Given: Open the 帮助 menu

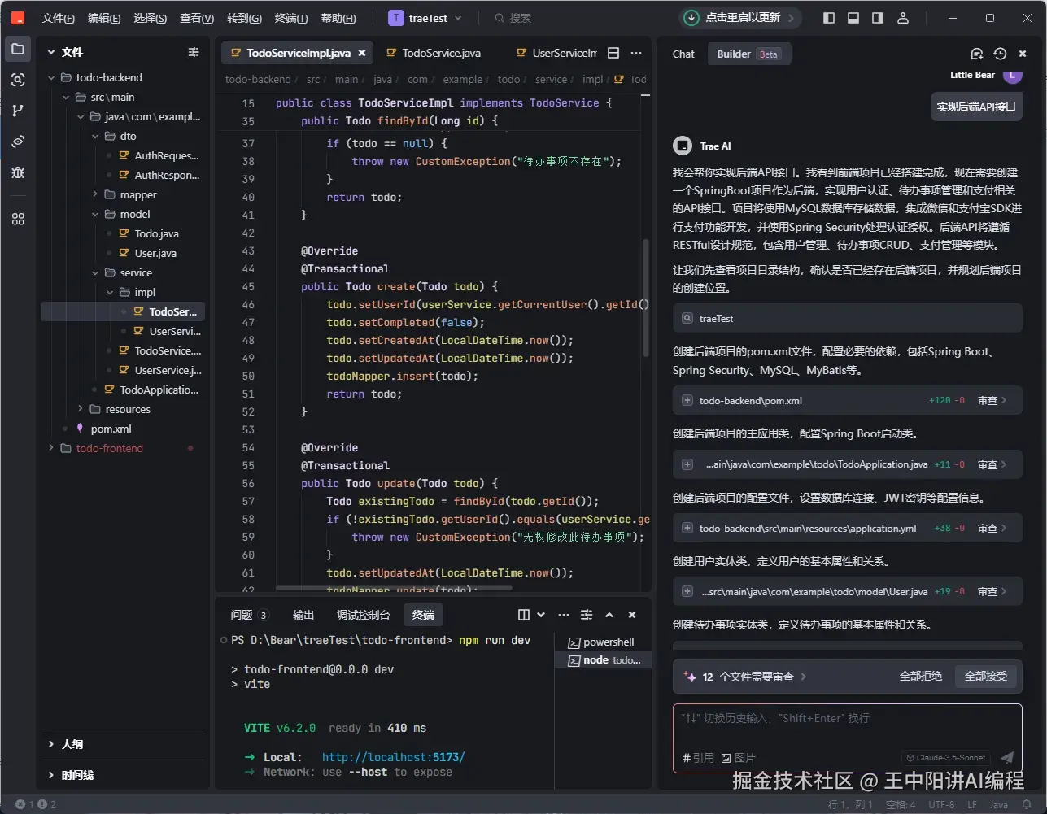Looking at the screenshot, I should click(x=338, y=18).
